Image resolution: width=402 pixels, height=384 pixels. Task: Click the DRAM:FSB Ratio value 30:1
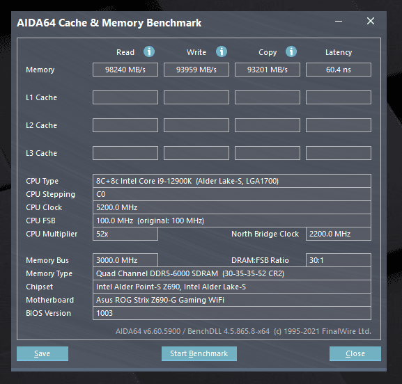[339, 260]
